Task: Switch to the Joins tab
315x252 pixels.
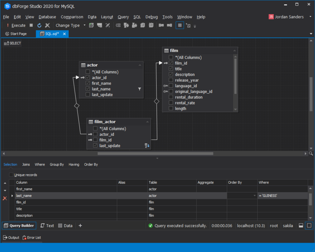Action: point(26,164)
